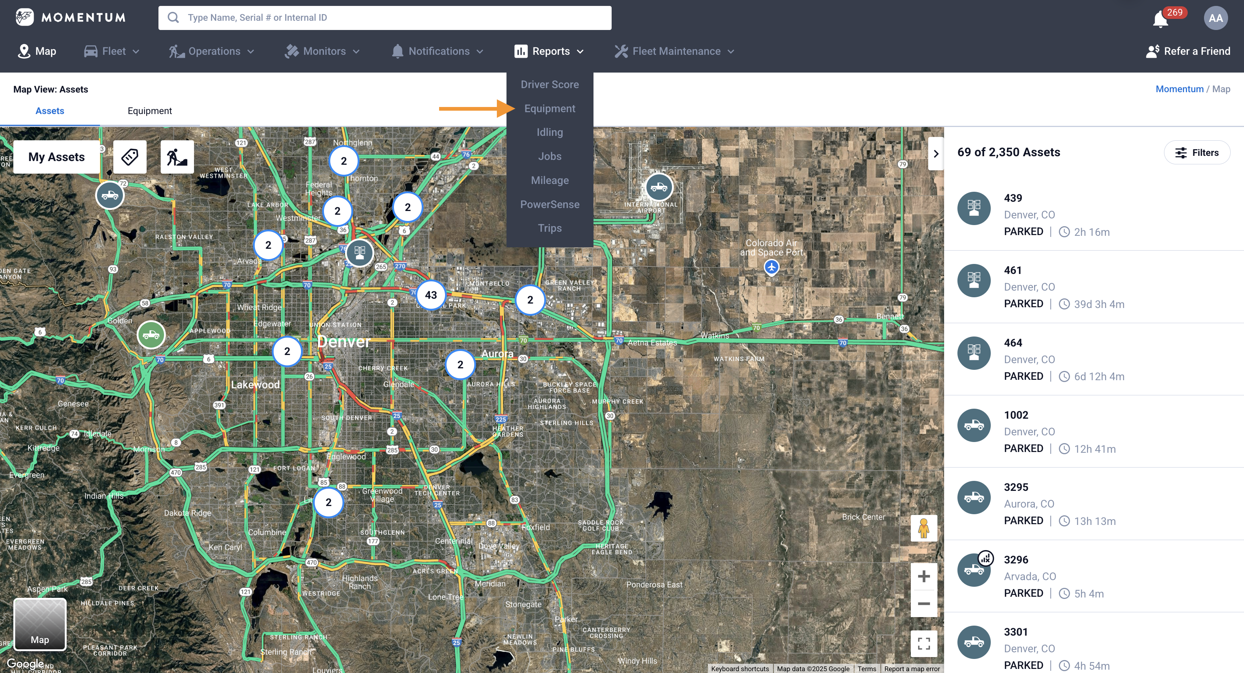The width and height of the screenshot is (1244, 673).
Task: Zoom out the map with minus button
Action: [x=923, y=603]
